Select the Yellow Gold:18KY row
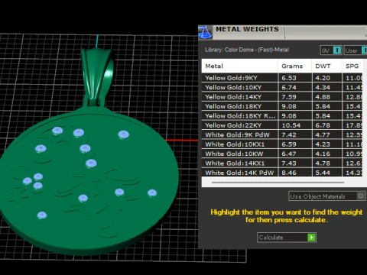Image resolution: width=367 pixels, height=275 pixels. (x=282, y=106)
